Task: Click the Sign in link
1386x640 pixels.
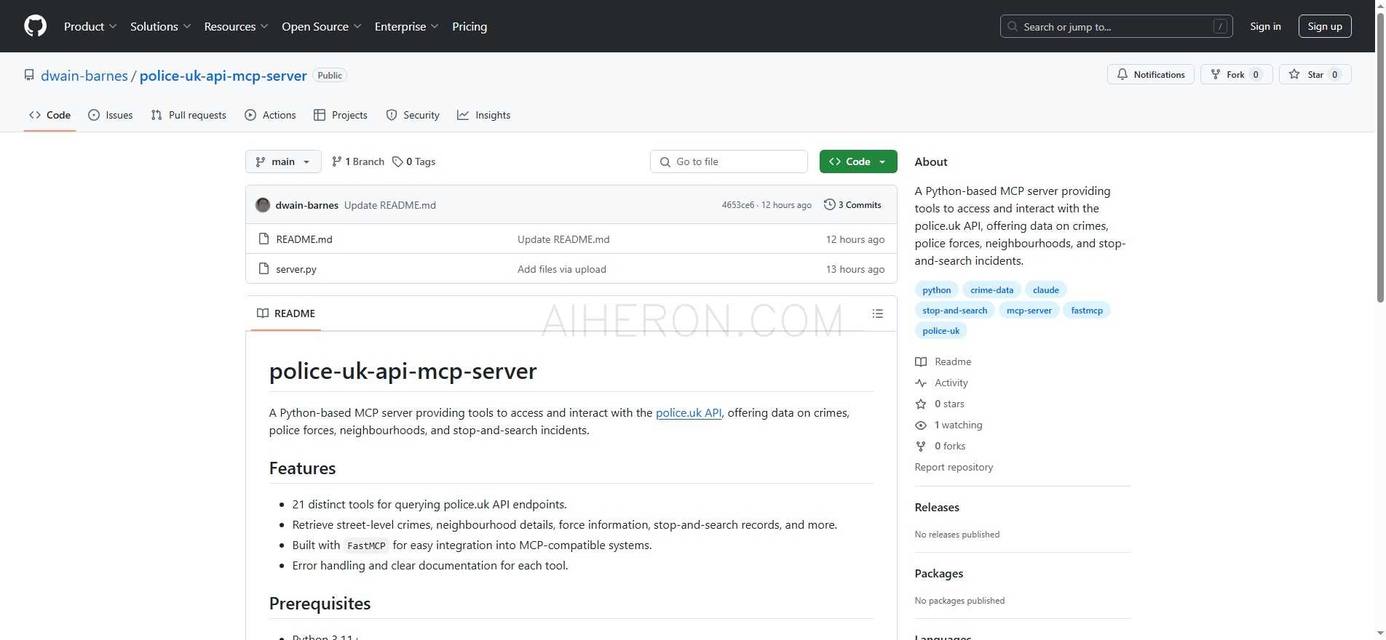Action: click(1265, 26)
